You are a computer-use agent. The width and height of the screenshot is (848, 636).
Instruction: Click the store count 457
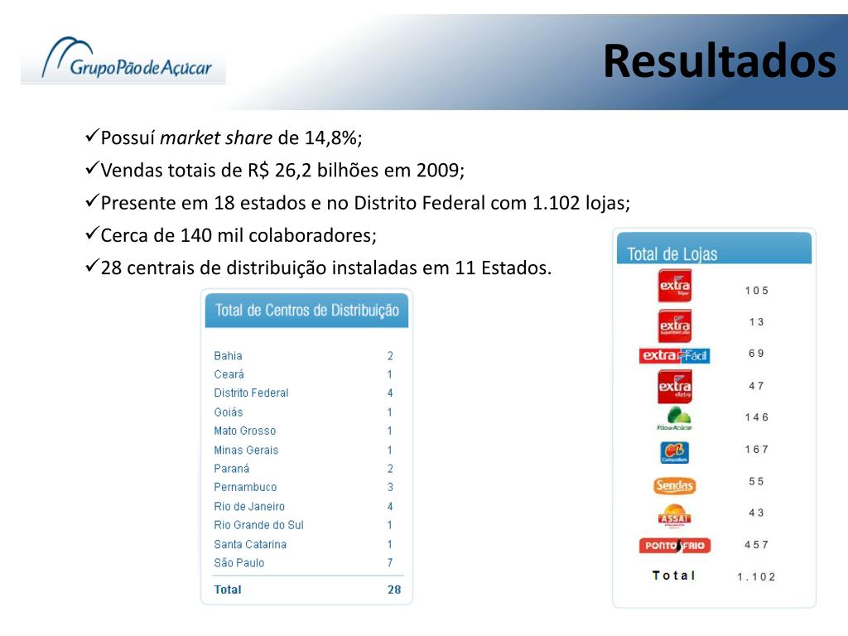[x=757, y=545]
